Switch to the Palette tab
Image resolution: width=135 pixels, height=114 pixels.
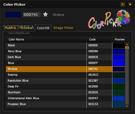(x=11, y=28)
